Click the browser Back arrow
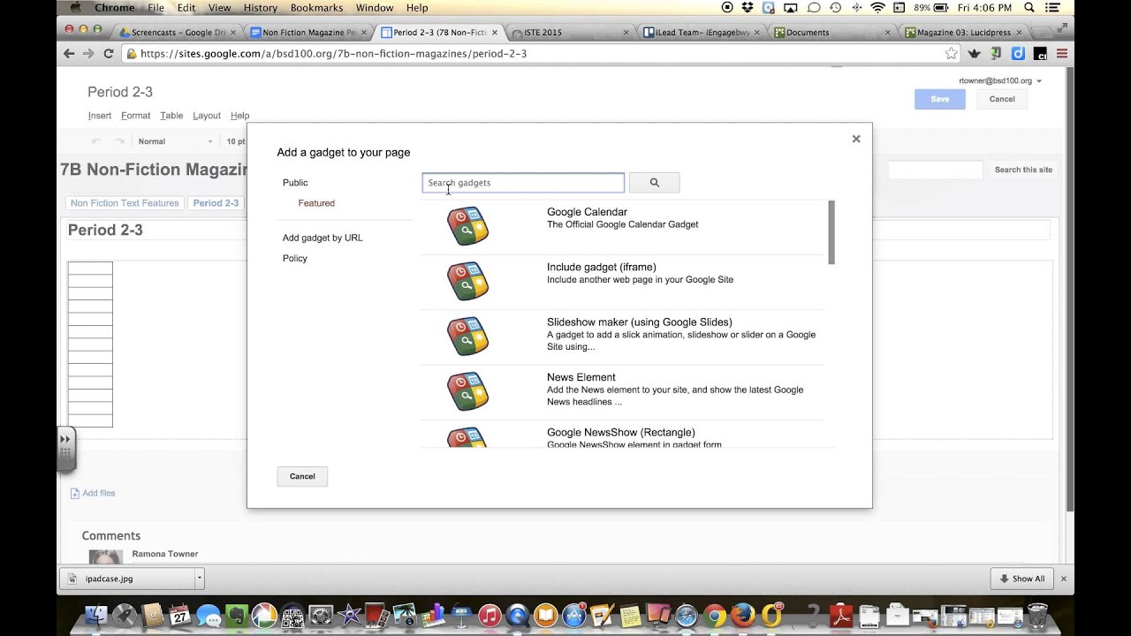The width and height of the screenshot is (1131, 636). (69, 53)
